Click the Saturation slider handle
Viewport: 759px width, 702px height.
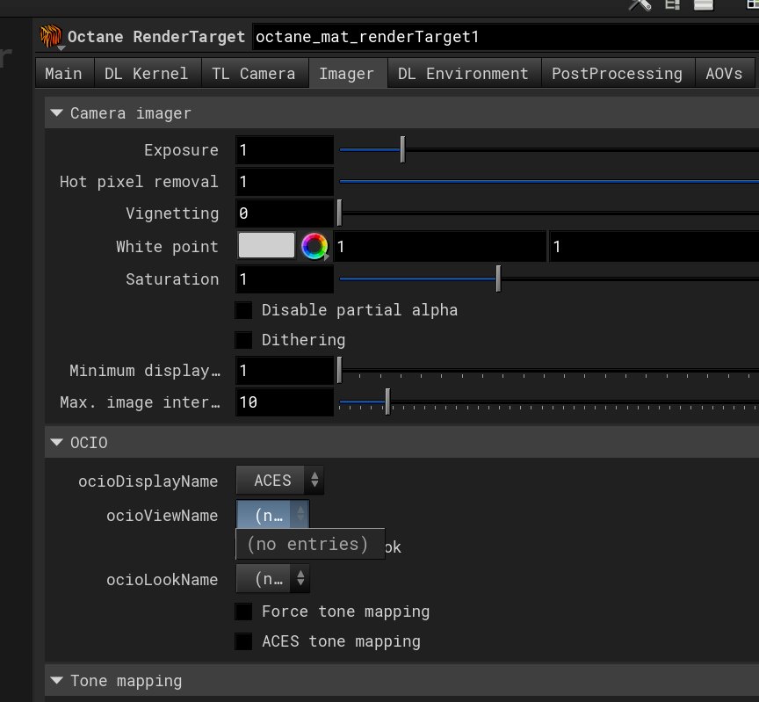coord(498,279)
